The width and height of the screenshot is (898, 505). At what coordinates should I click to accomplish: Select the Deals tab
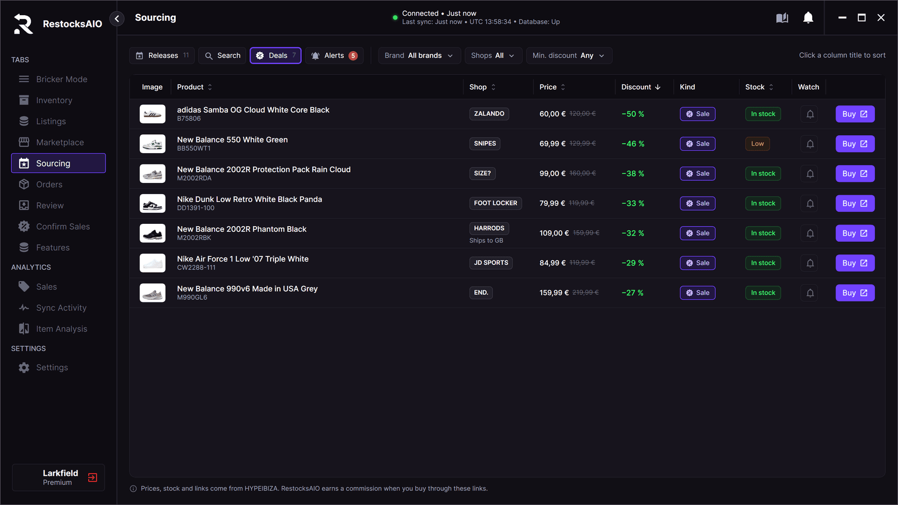tap(276, 56)
